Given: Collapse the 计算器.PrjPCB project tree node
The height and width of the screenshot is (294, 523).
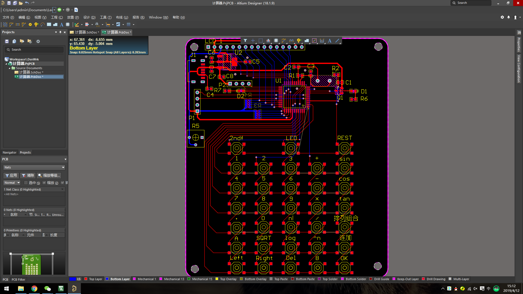Looking at the screenshot, I should click(6, 64).
